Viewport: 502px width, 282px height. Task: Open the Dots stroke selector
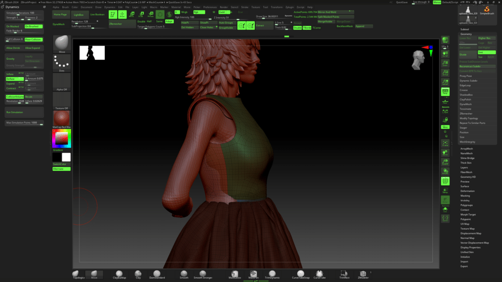62,63
